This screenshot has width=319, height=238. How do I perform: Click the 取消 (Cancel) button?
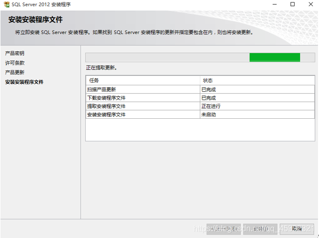[297, 229]
